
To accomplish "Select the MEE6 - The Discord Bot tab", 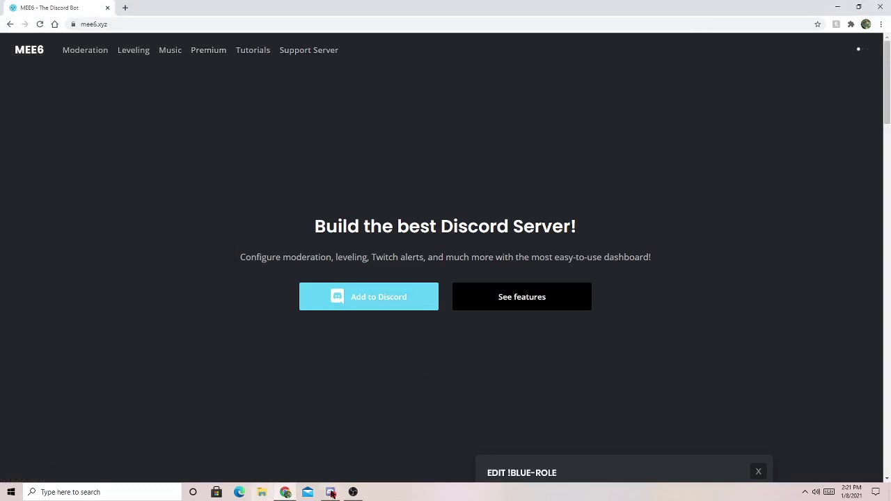I will (59, 8).
